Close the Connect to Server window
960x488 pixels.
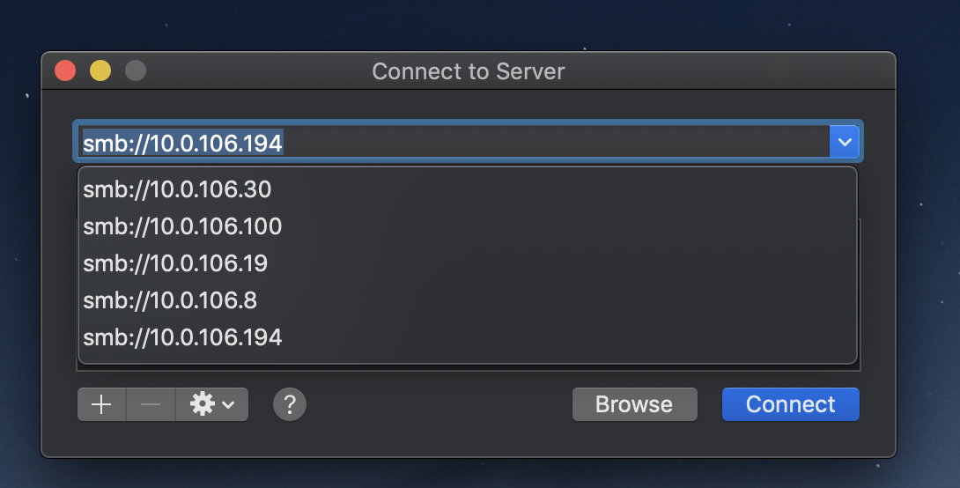click(x=65, y=70)
